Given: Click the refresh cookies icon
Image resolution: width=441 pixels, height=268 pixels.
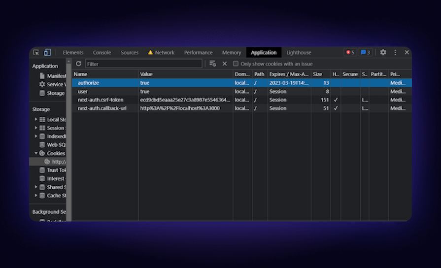Looking at the screenshot, I should click(x=78, y=64).
